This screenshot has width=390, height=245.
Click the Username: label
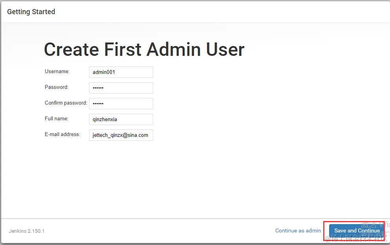(57, 72)
